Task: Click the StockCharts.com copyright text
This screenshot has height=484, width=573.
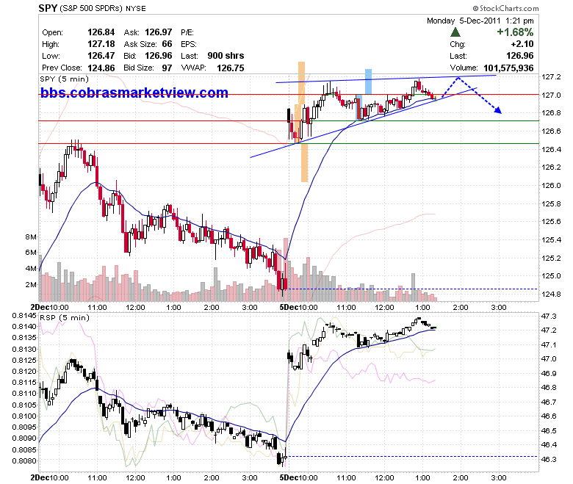Action: [505, 8]
